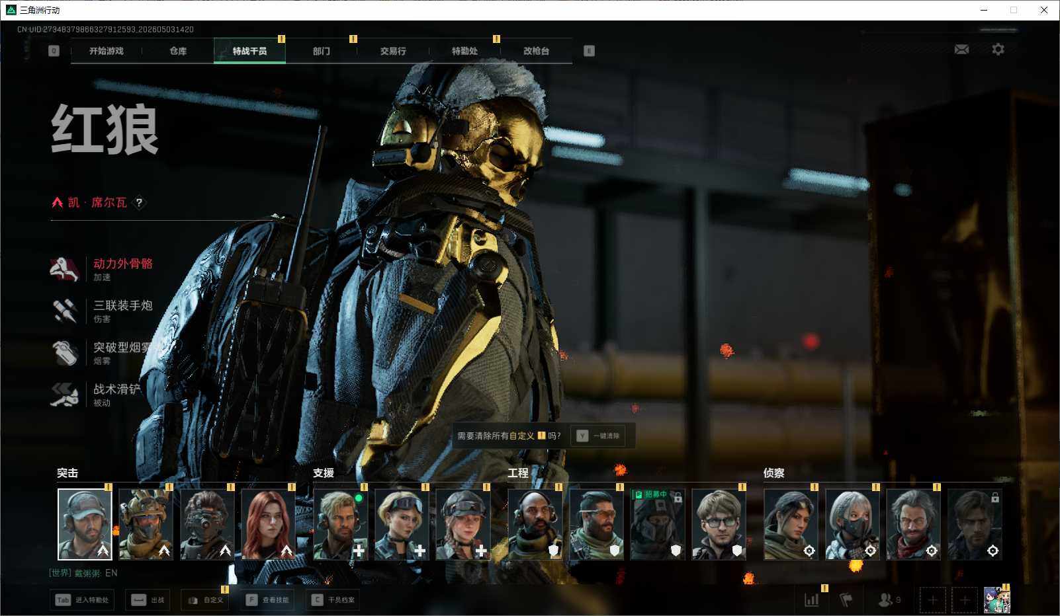Open the 交易行 tab
This screenshot has width=1060, height=616.
pyautogui.click(x=393, y=51)
